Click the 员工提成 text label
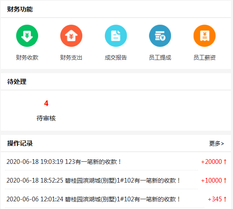Screen dimensions: 233x209 pyautogui.click(x=160, y=57)
